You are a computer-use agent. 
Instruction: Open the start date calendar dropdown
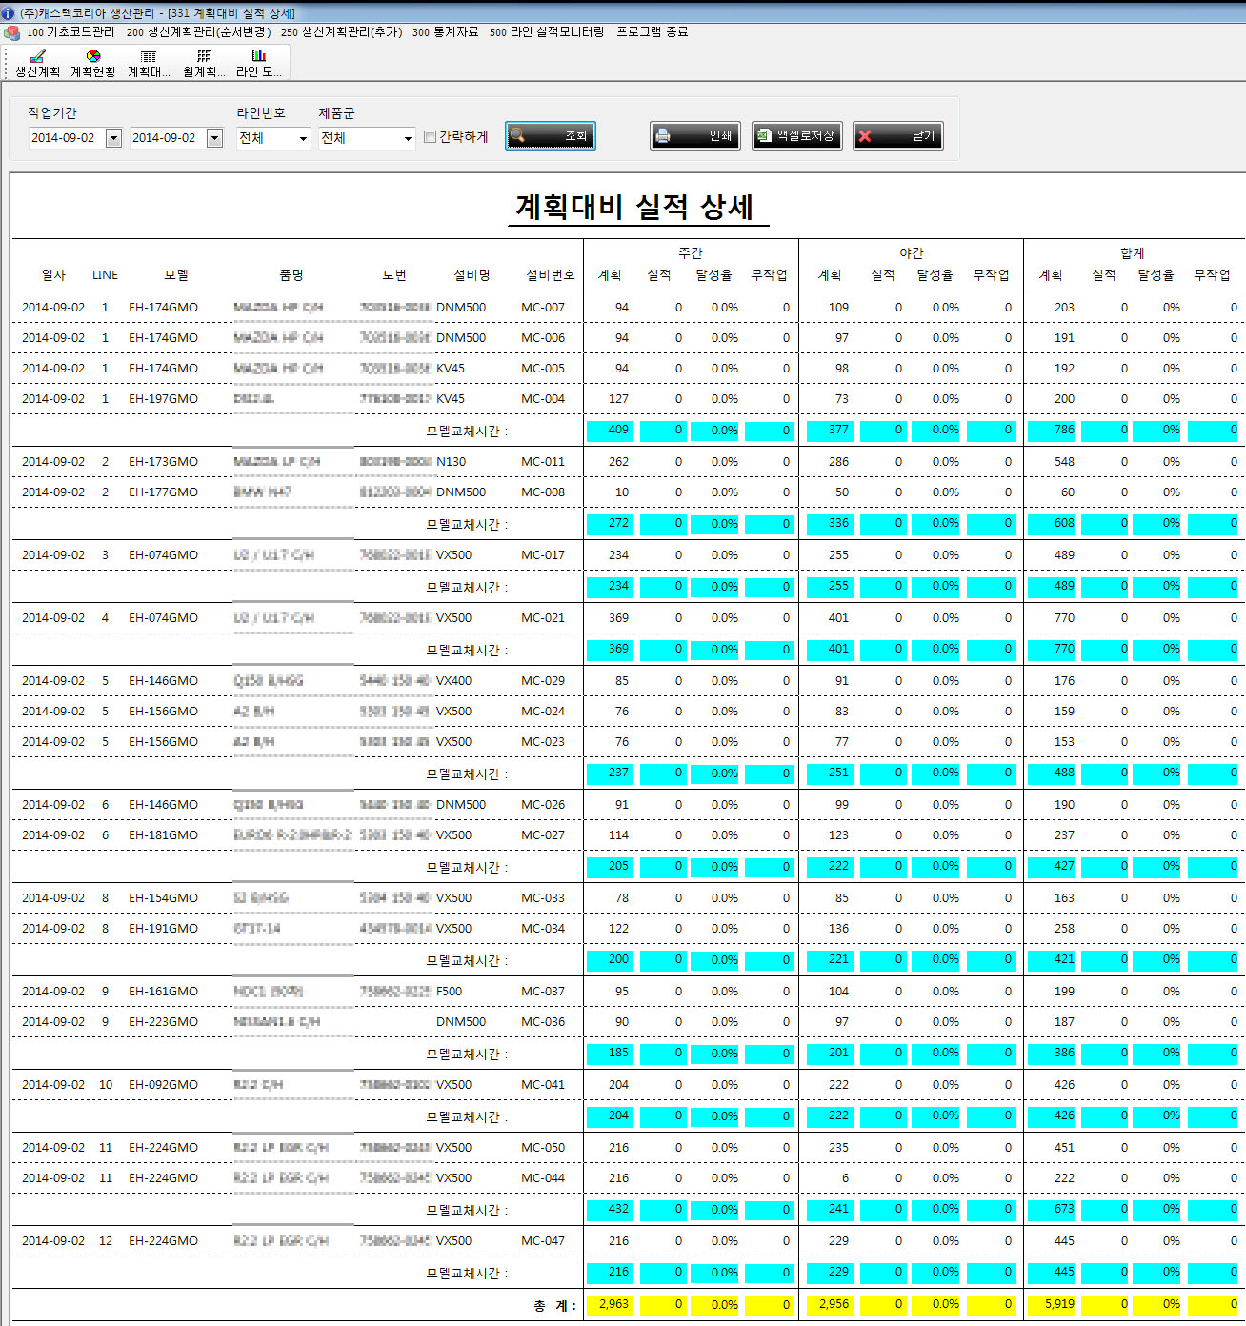[x=113, y=138]
